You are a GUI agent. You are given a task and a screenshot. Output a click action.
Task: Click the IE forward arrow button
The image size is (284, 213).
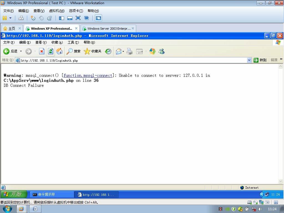(29, 51)
